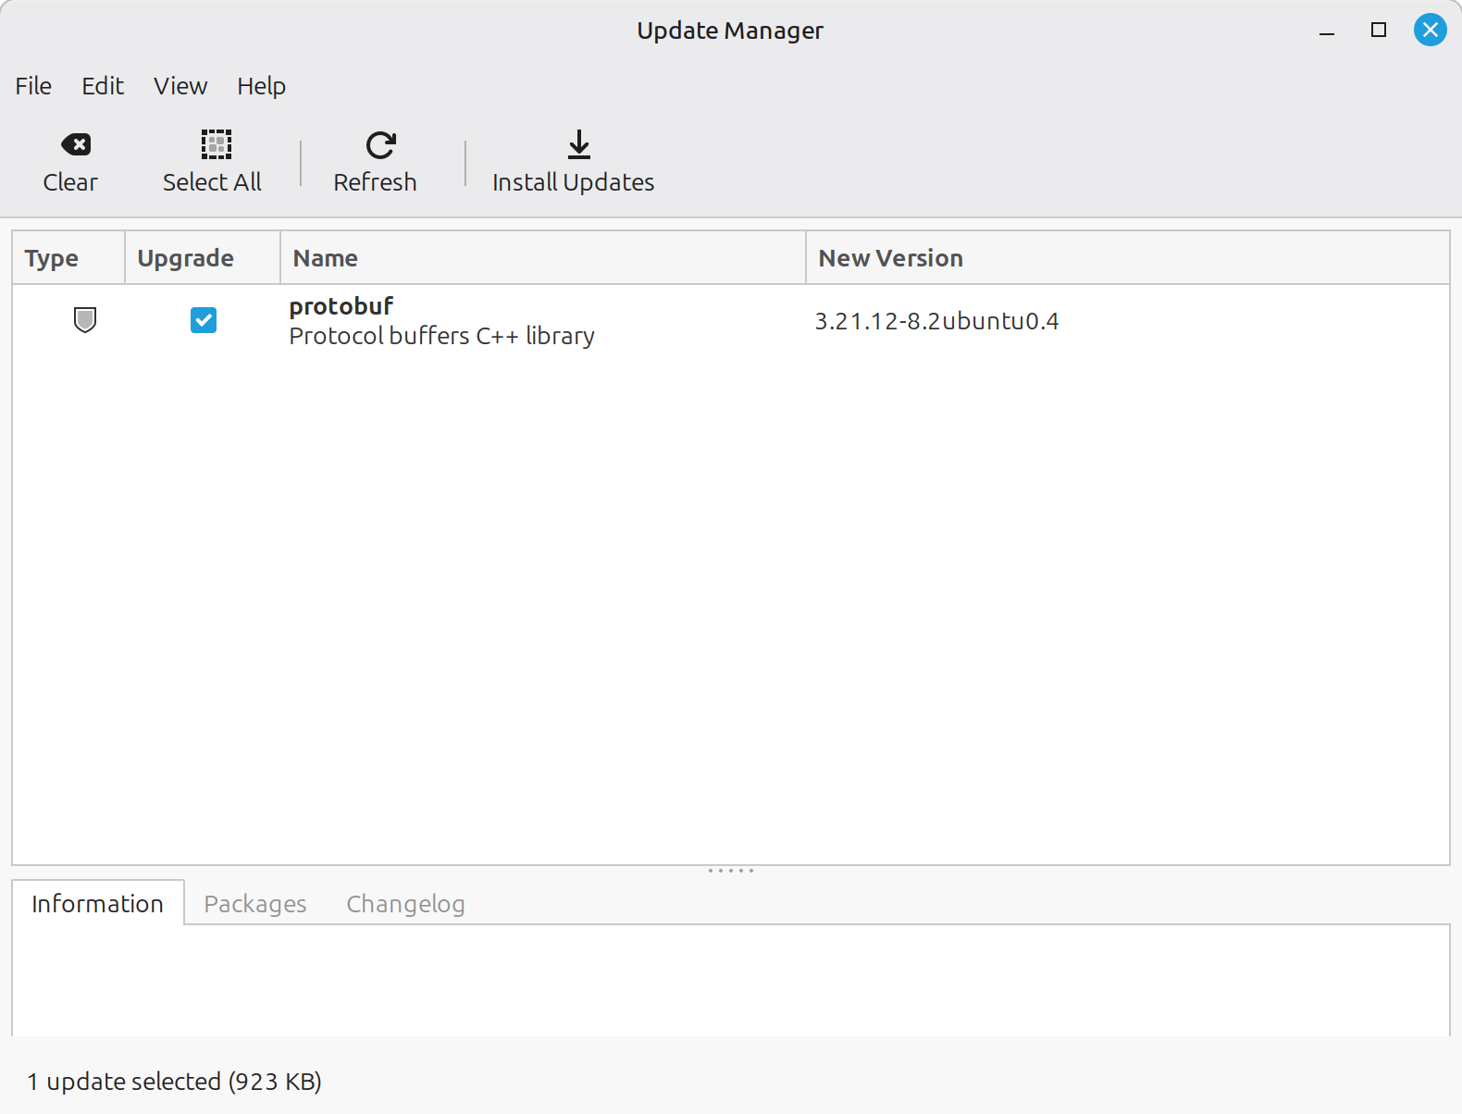Sort by the Name column header
The width and height of the screenshot is (1462, 1114).
point(543,258)
